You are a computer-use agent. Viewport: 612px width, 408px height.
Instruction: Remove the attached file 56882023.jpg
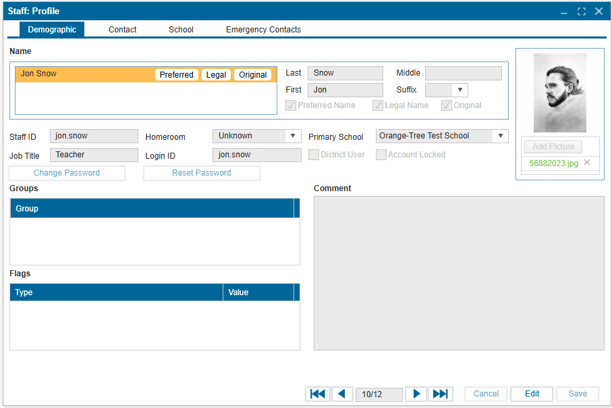click(x=587, y=162)
